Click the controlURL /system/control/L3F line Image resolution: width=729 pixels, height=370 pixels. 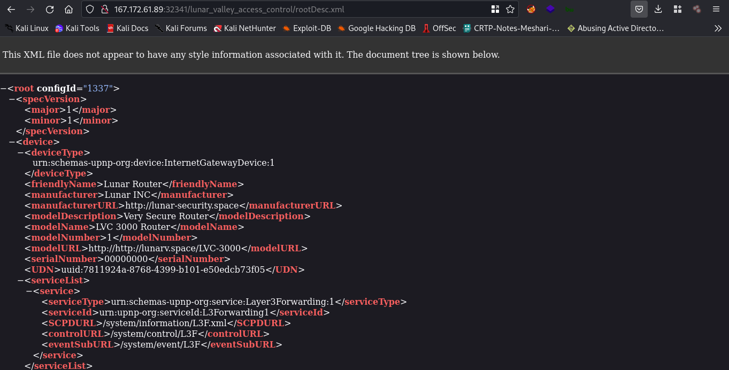156,334
